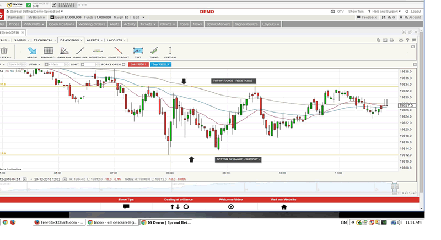Switch to Inbox taskbar window

tap(112, 222)
